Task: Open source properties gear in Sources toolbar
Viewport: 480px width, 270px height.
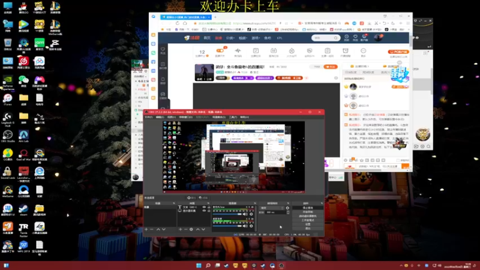Action: pyautogui.click(x=191, y=229)
